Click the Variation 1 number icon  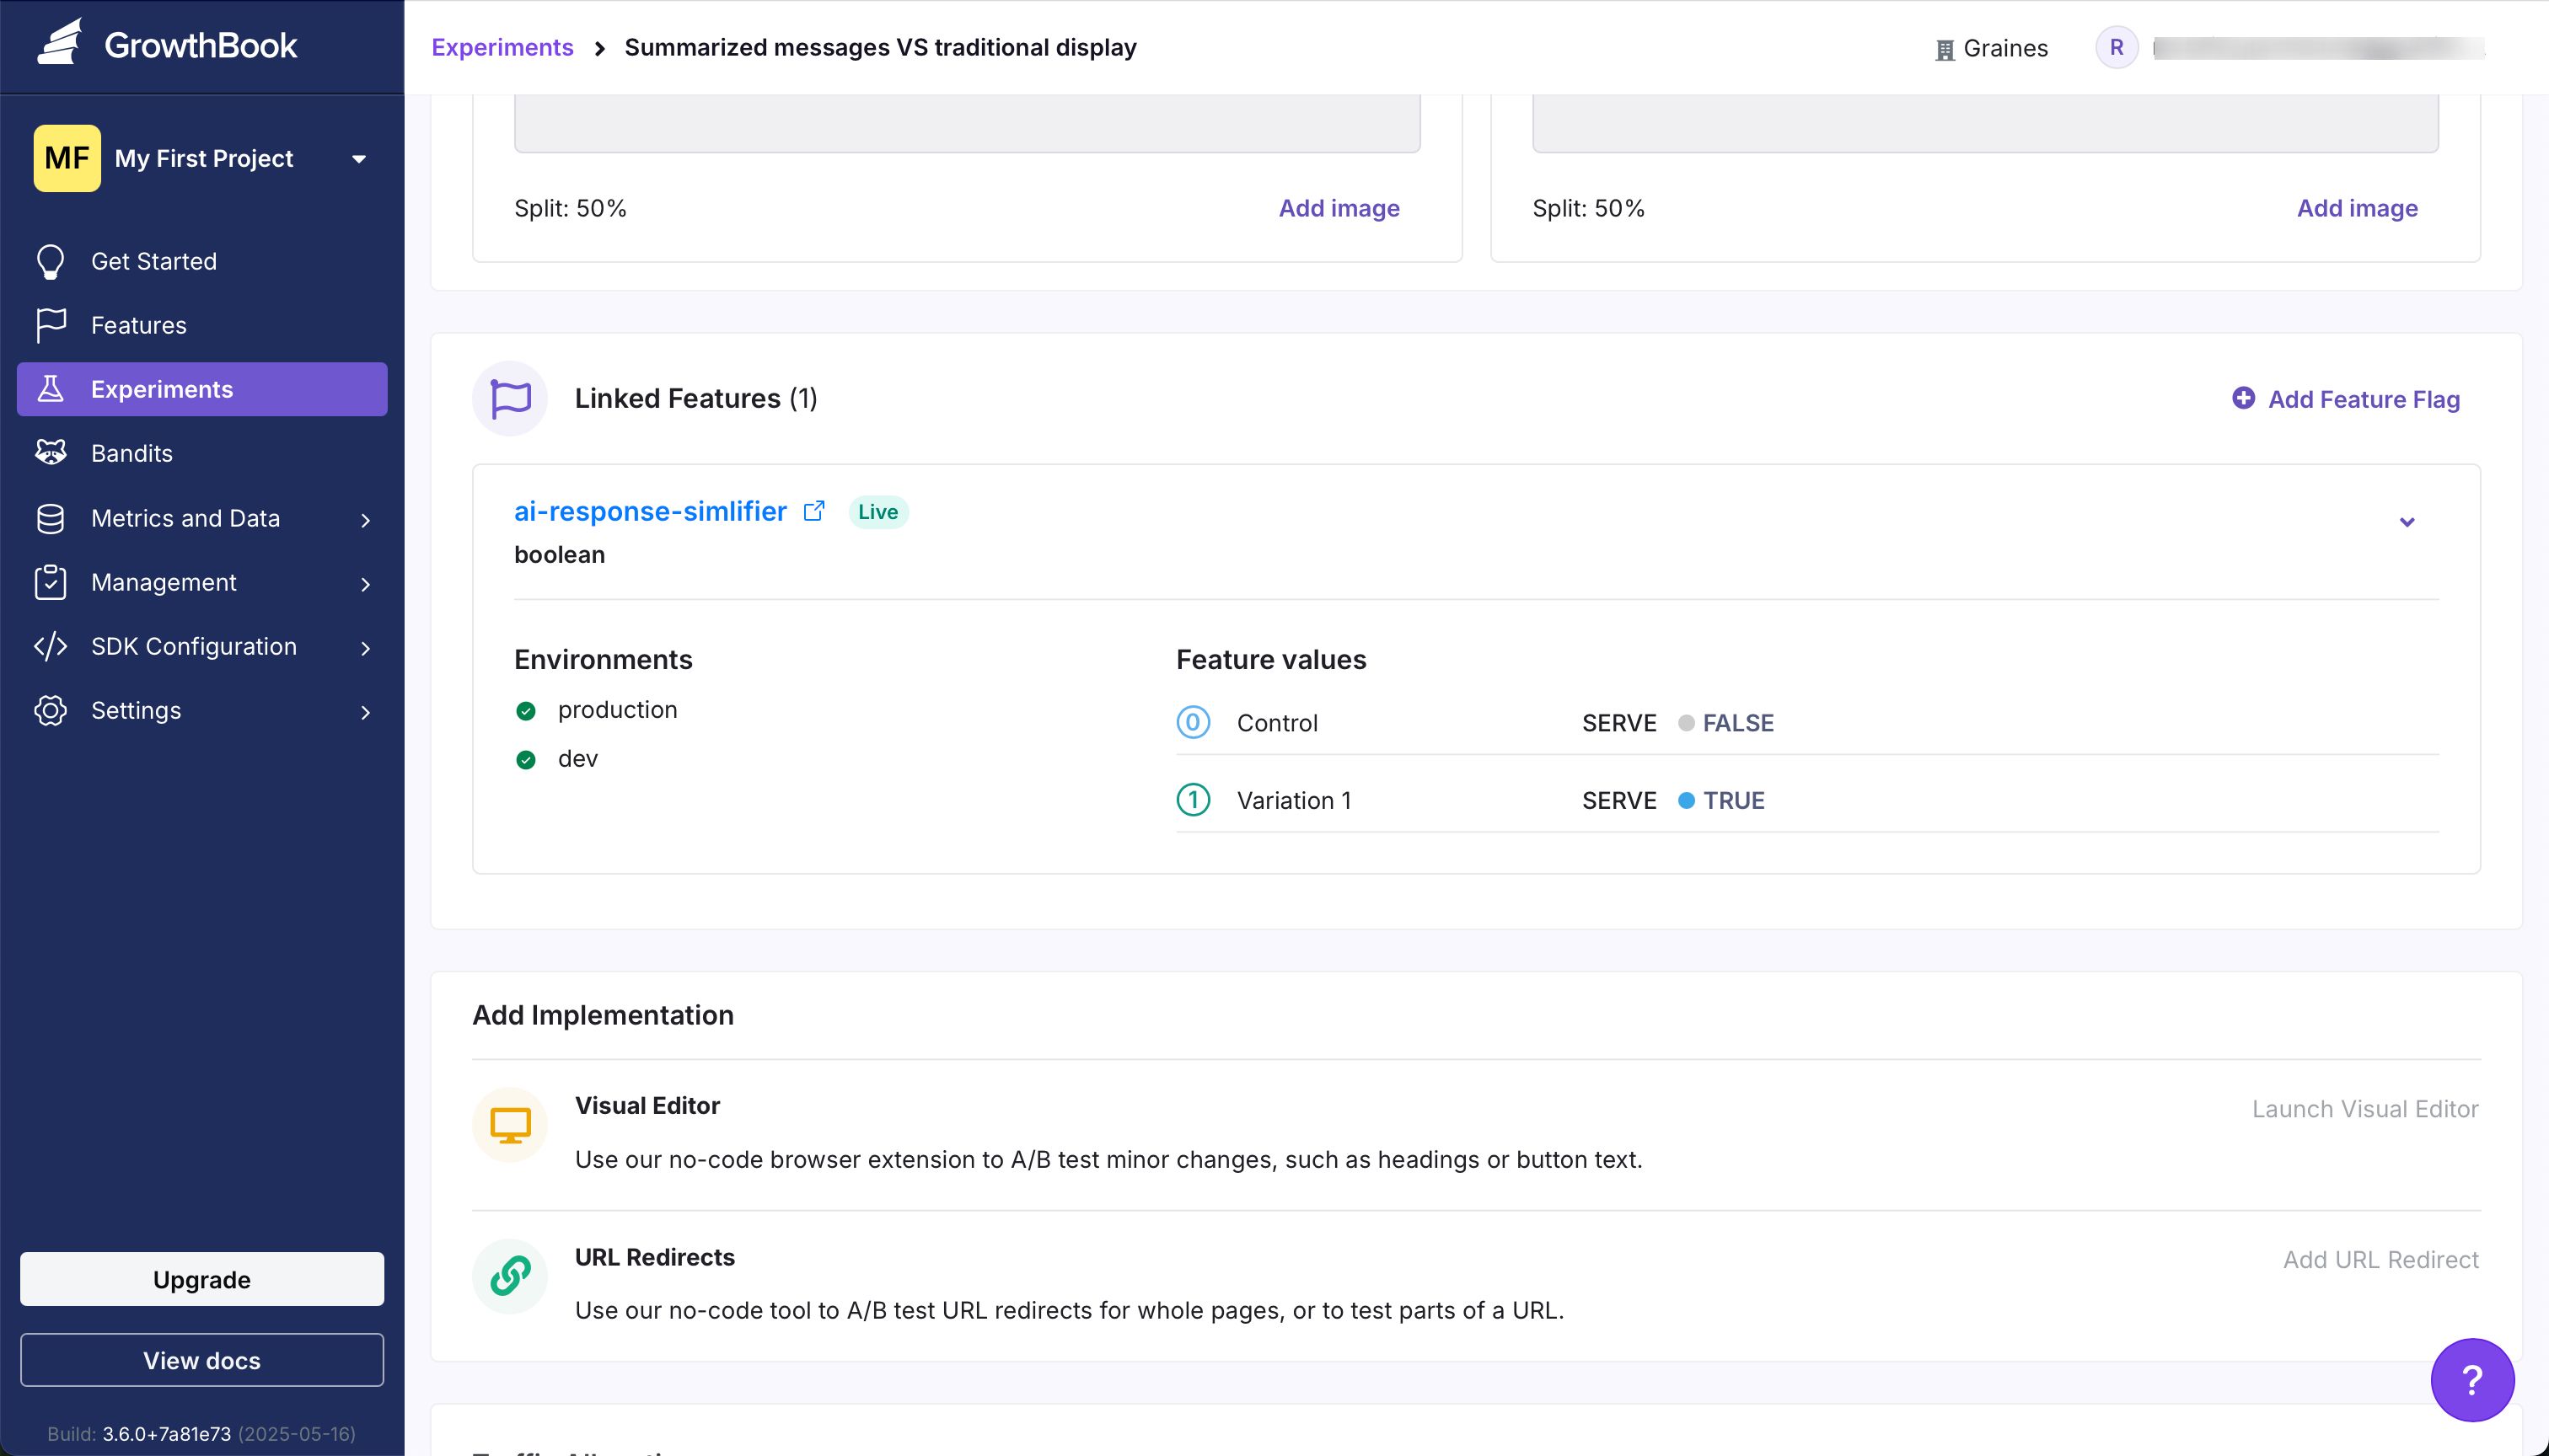(x=1194, y=800)
